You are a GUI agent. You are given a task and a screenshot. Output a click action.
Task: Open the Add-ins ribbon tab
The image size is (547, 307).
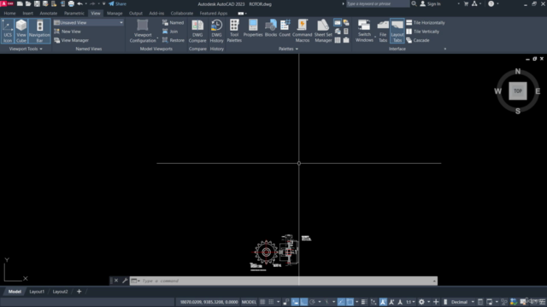tap(156, 14)
